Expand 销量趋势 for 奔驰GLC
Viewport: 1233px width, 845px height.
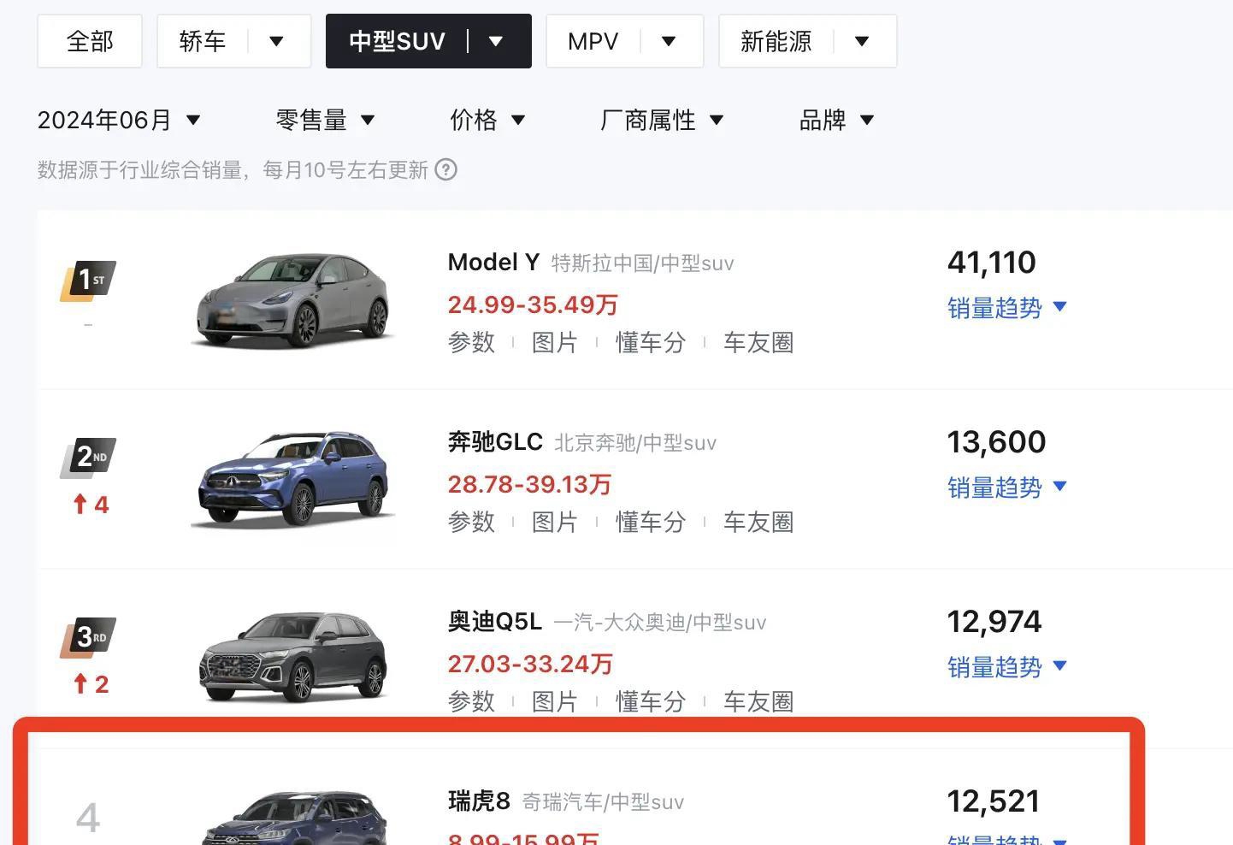[x=1007, y=487]
